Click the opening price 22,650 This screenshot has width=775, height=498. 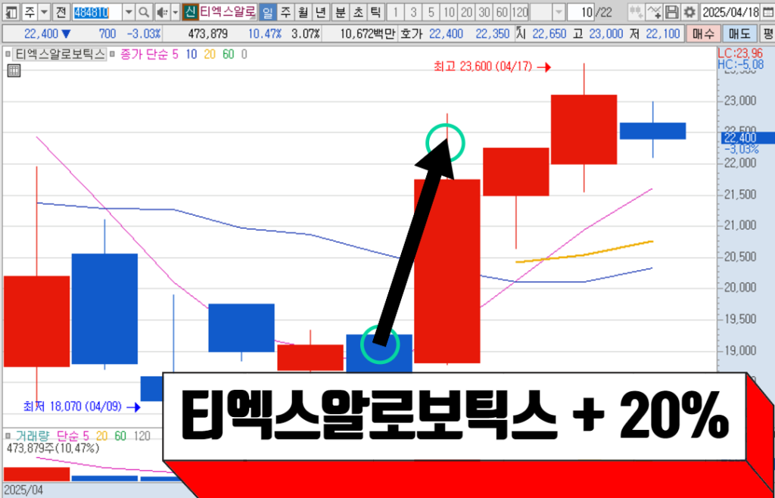[549, 34]
